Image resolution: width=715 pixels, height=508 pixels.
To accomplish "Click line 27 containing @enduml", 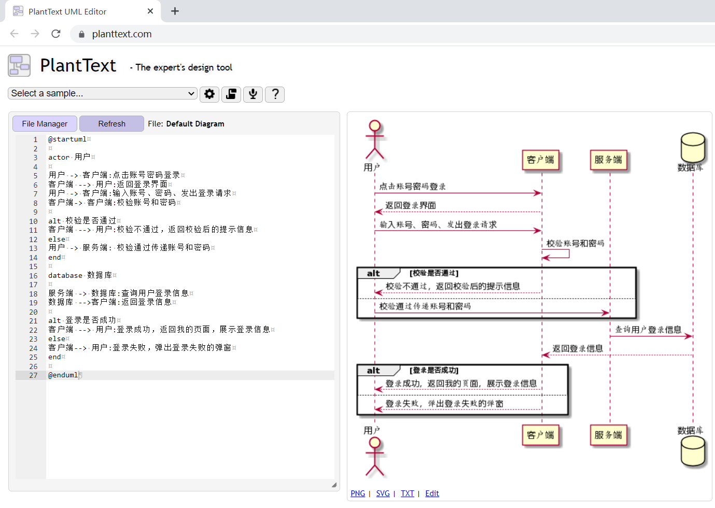I will (x=63, y=375).
